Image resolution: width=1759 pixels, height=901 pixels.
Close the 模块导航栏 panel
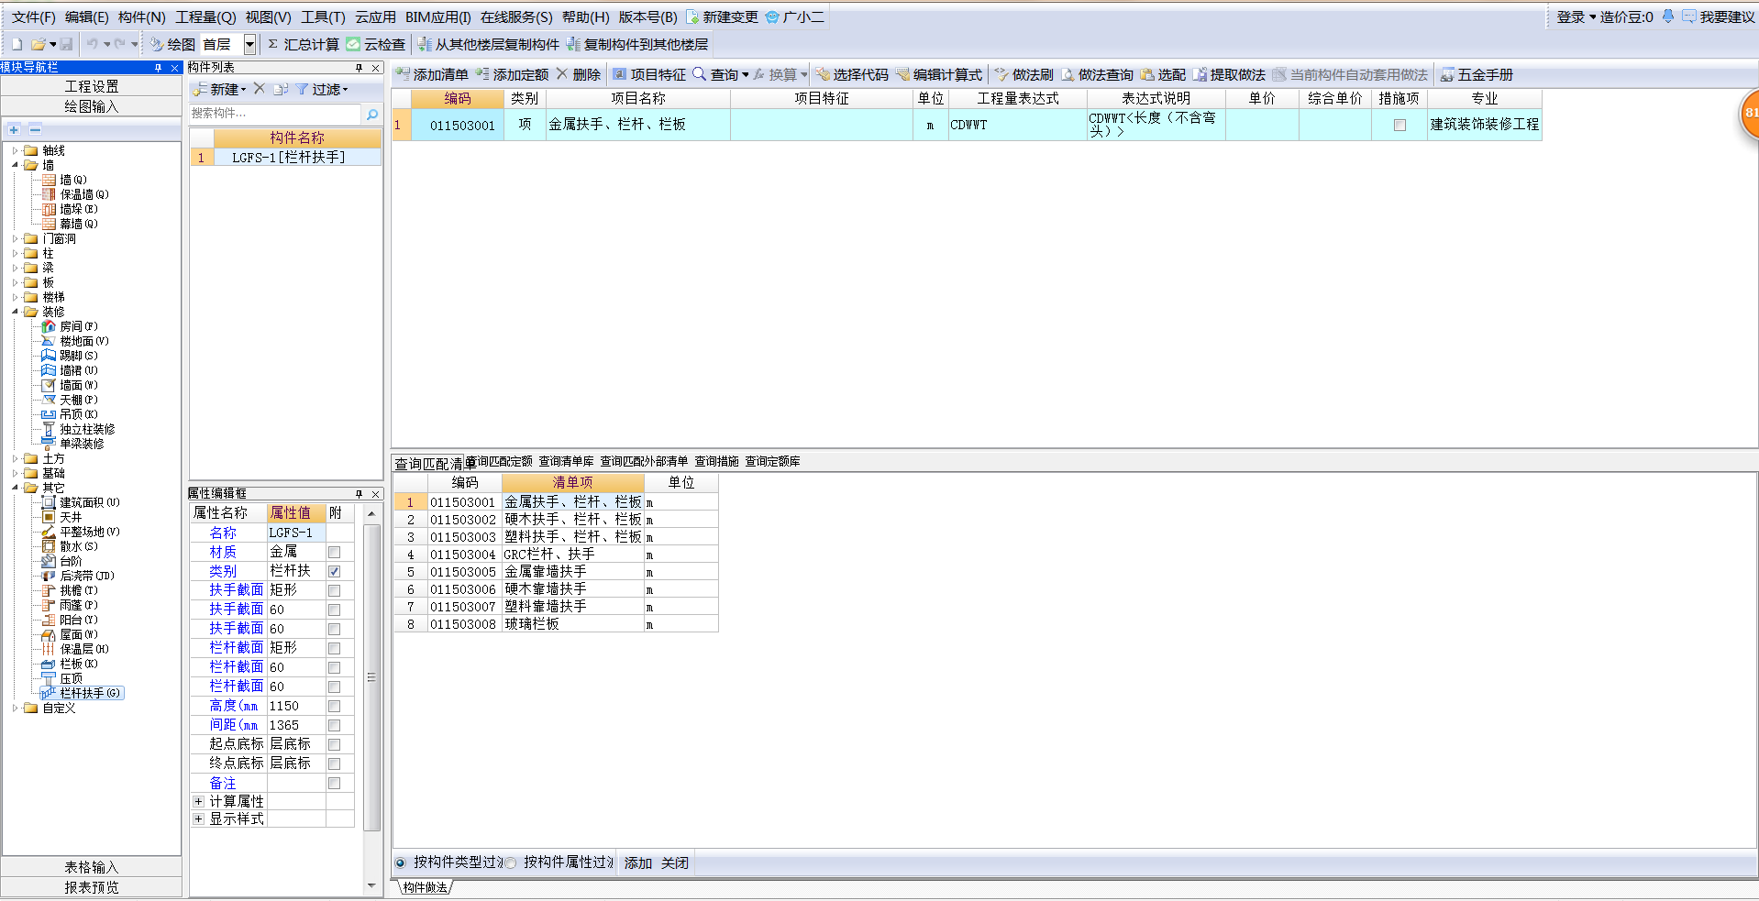tap(175, 68)
